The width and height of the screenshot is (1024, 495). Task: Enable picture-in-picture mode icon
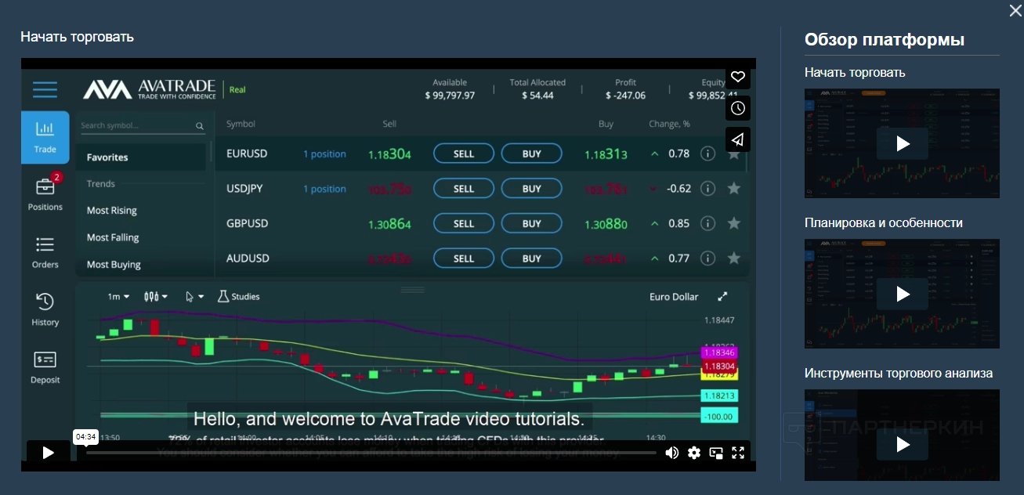pos(716,453)
